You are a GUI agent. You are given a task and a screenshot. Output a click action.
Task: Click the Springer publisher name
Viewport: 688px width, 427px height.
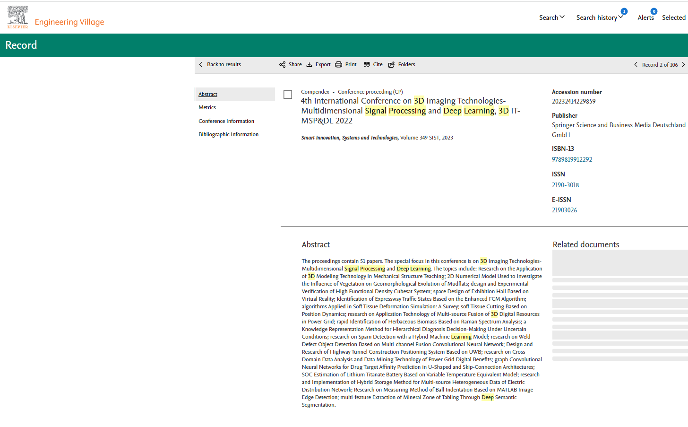point(619,130)
